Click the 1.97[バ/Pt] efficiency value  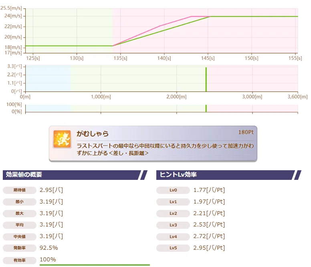209,202
